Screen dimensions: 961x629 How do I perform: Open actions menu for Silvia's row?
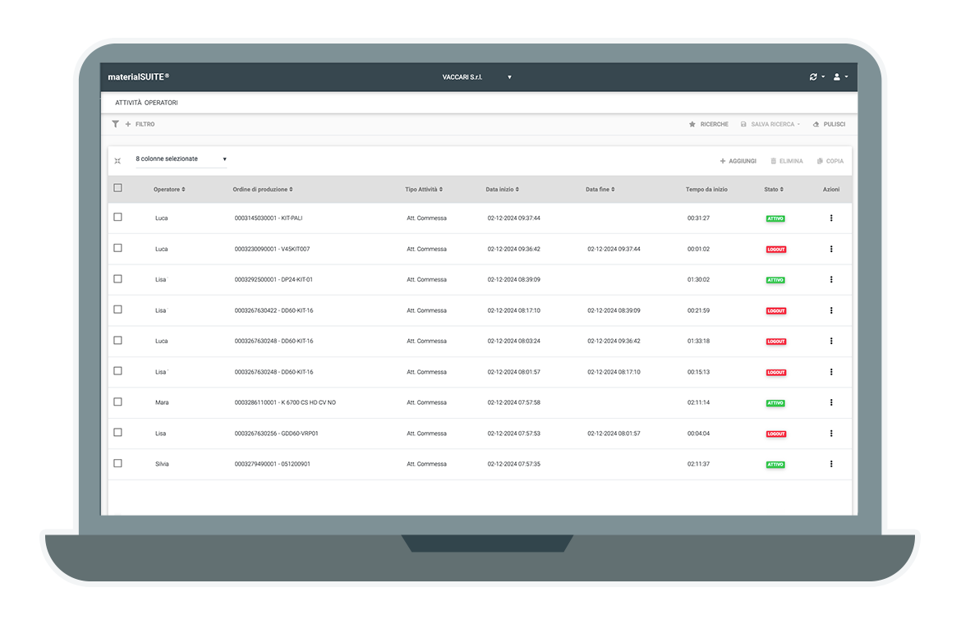pyautogui.click(x=831, y=464)
